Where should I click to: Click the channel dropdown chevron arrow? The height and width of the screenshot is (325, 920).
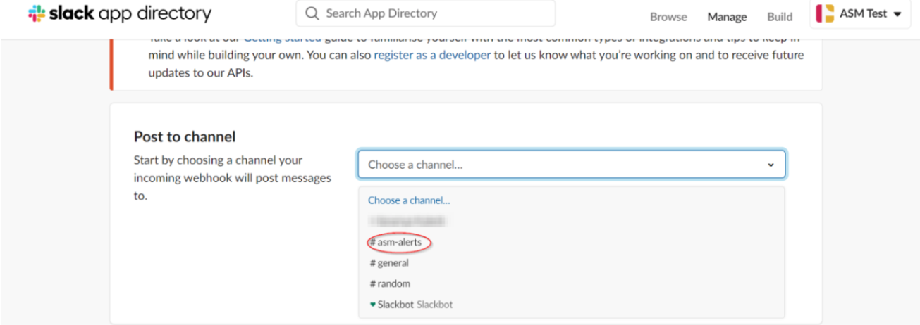771,165
